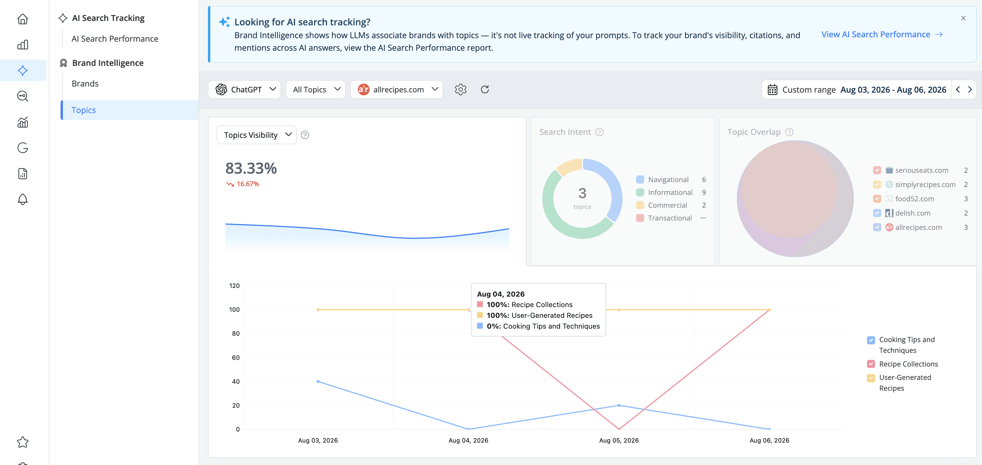982x465 pixels.
Task: Select the AI sparkle sidebar icon
Action: pyautogui.click(x=23, y=70)
